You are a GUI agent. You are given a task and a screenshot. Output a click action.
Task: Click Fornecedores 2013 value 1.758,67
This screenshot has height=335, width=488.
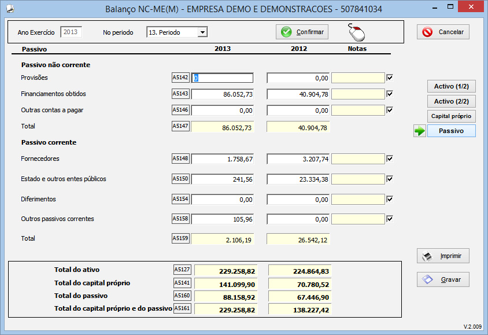(x=223, y=159)
